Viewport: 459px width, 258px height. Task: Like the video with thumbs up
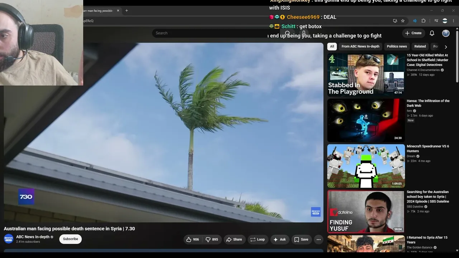pos(193,239)
